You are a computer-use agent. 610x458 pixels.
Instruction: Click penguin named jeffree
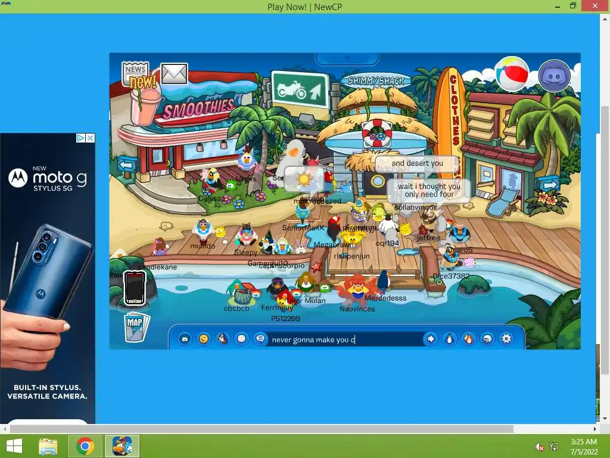(429, 223)
